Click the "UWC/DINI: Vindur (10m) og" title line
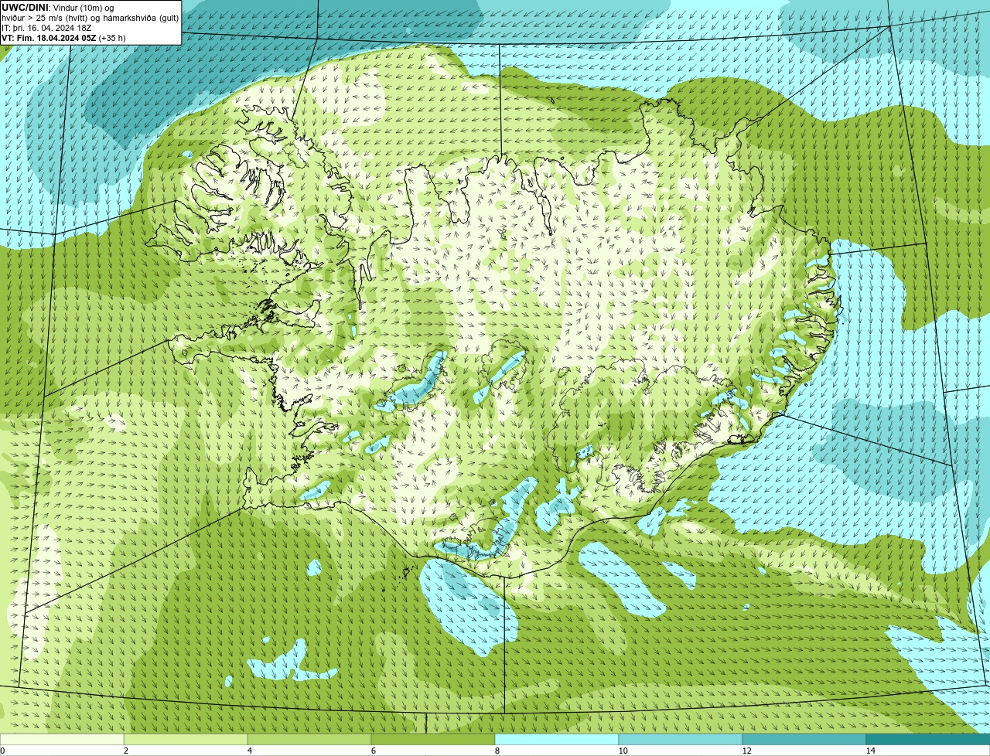The image size is (990, 756). point(57,8)
